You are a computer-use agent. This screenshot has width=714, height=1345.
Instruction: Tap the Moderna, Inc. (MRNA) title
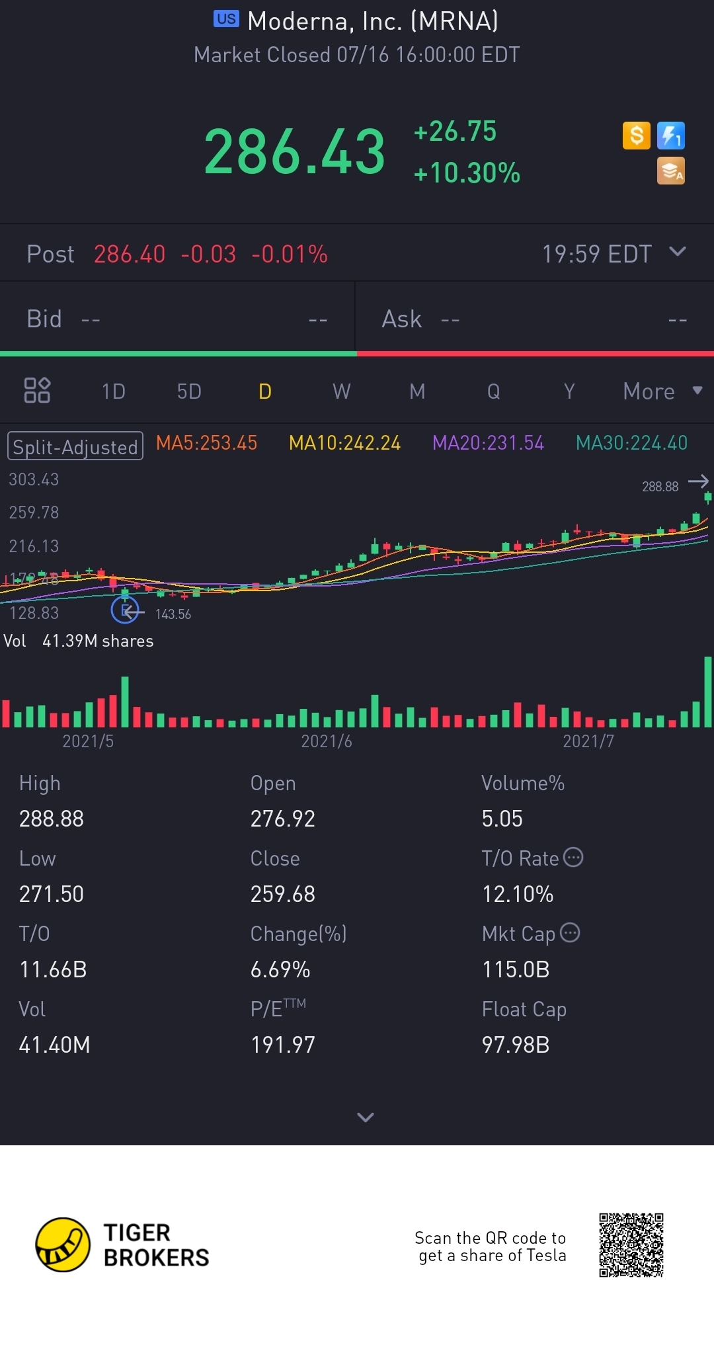[373, 21]
